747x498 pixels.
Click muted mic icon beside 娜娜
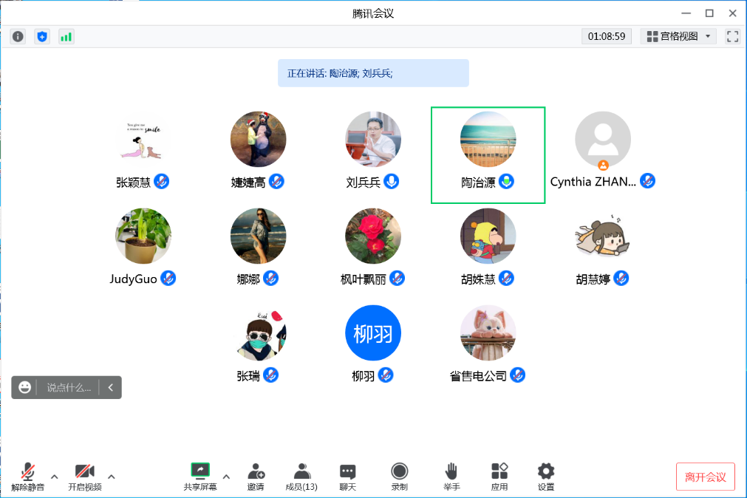click(270, 279)
